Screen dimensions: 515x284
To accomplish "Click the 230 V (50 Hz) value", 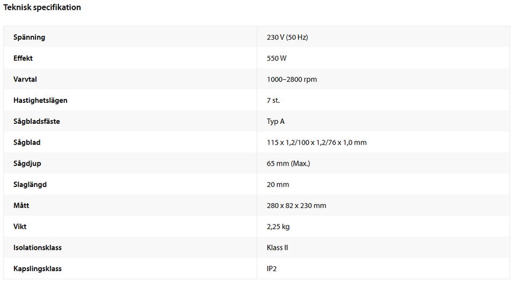I will 287,38.
